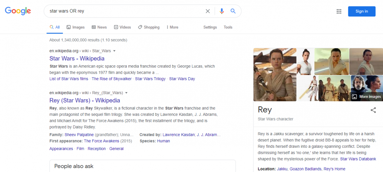
Task: Open search Settings
Action: pyautogui.click(x=210, y=27)
